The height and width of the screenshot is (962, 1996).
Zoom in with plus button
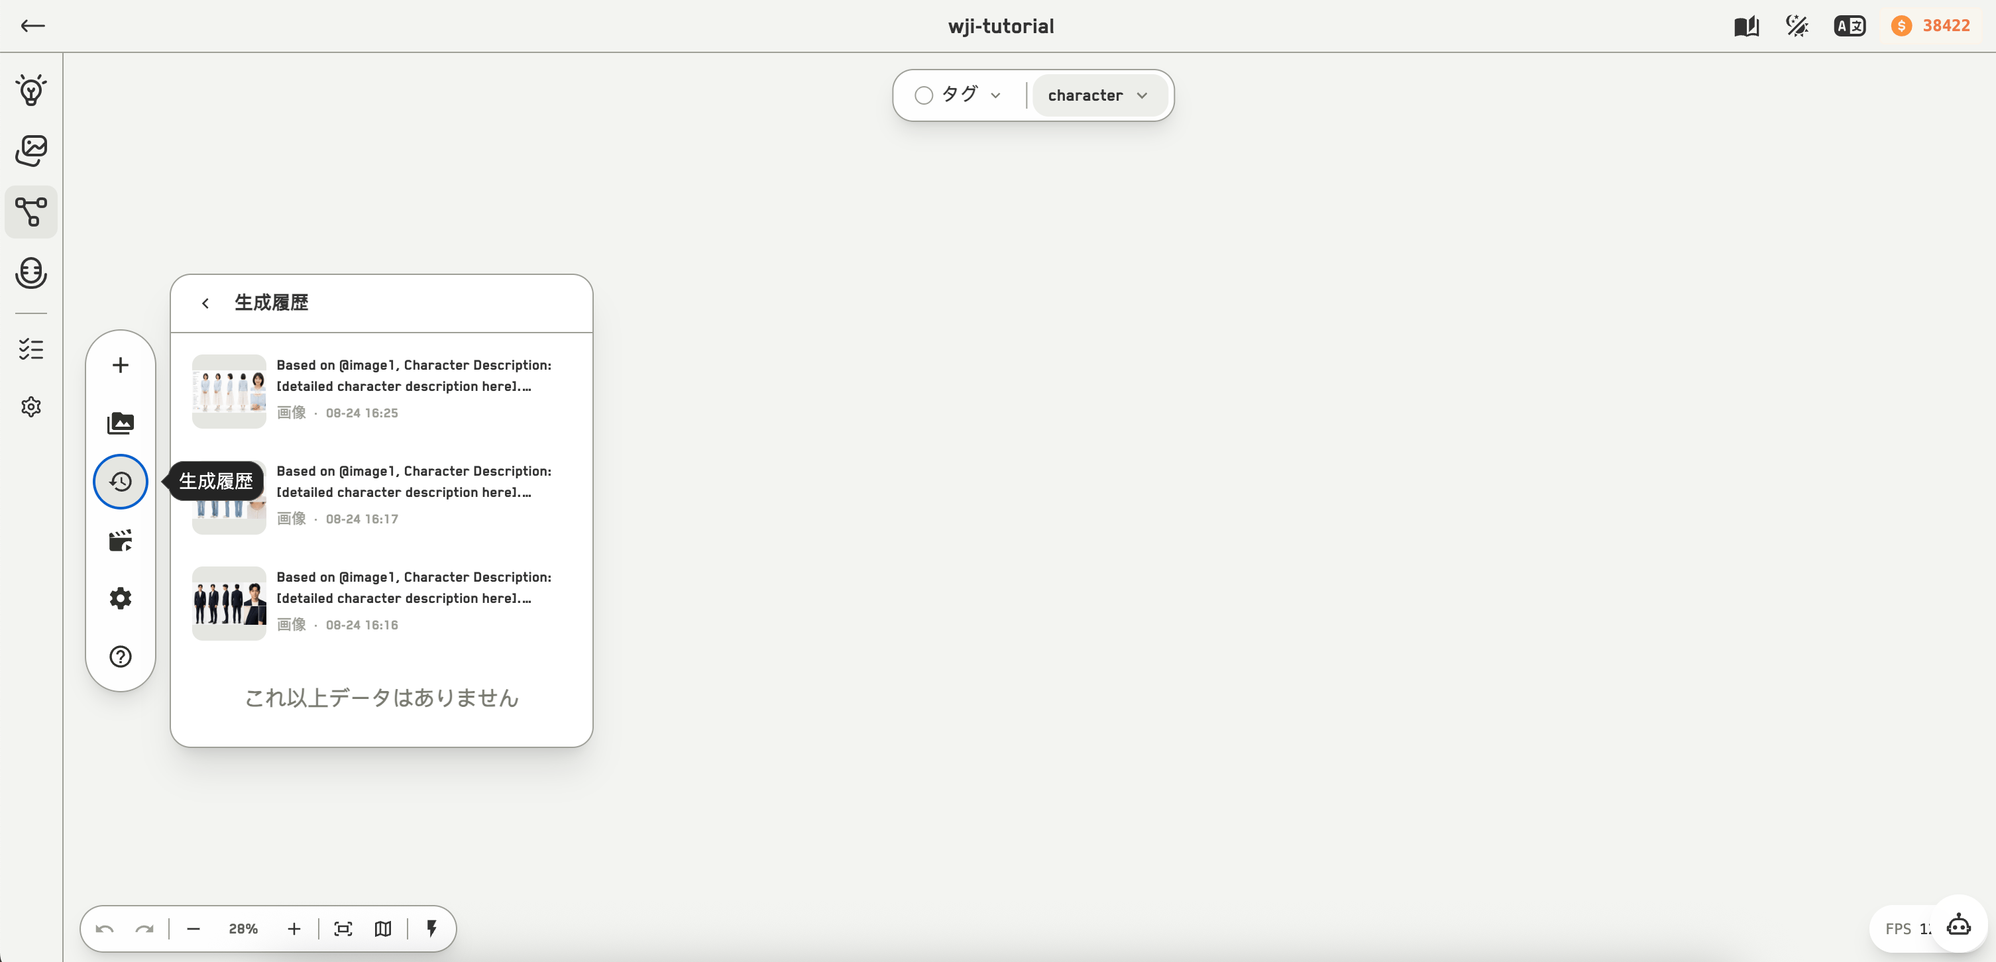point(294,929)
